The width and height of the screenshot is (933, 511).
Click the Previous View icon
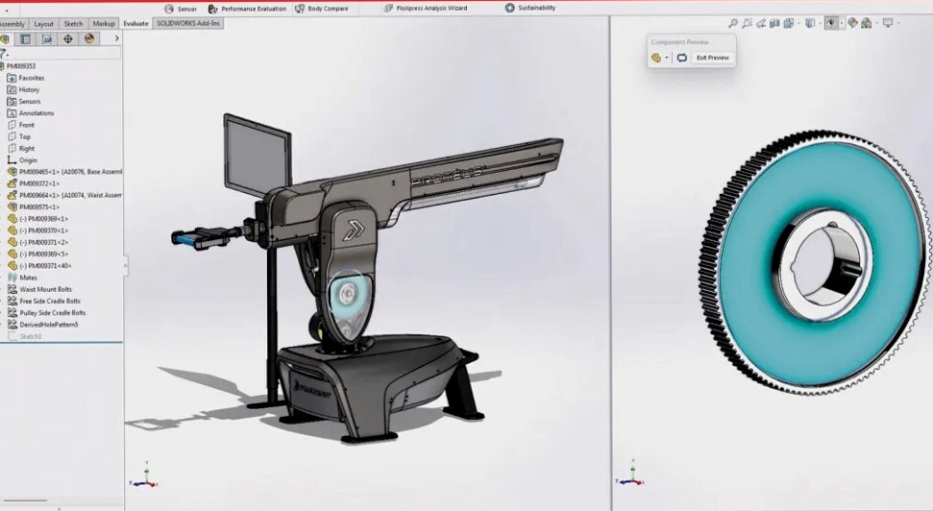pyautogui.click(x=761, y=23)
